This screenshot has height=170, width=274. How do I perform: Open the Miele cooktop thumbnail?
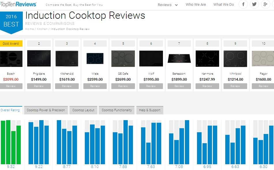[x=95, y=58]
